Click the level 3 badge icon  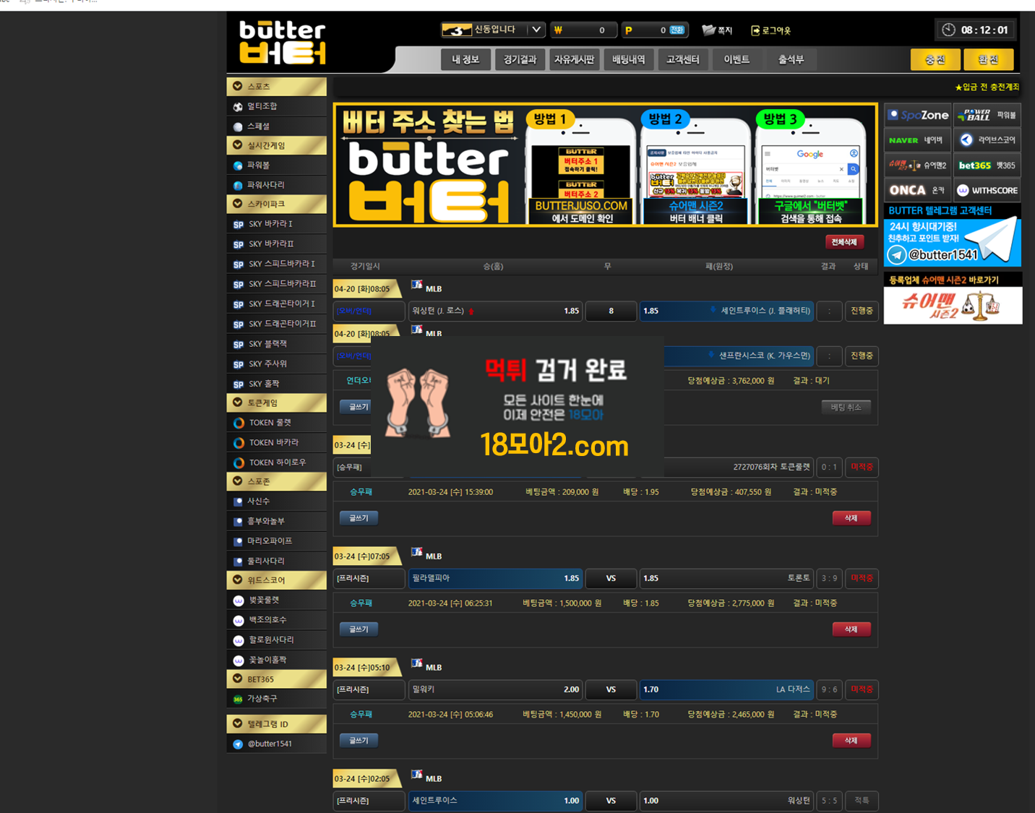pyautogui.click(x=456, y=30)
